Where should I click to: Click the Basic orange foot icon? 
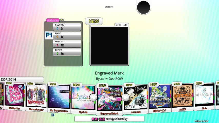pos(57,37)
